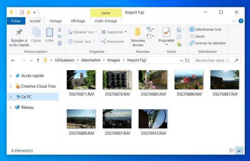Paste shortcut icon in Presse-papiers group
The image size is (250, 161).
coord(60,43)
